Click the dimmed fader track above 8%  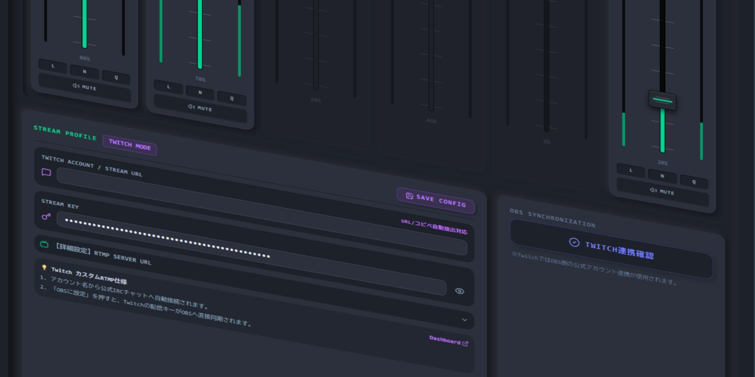(546, 66)
